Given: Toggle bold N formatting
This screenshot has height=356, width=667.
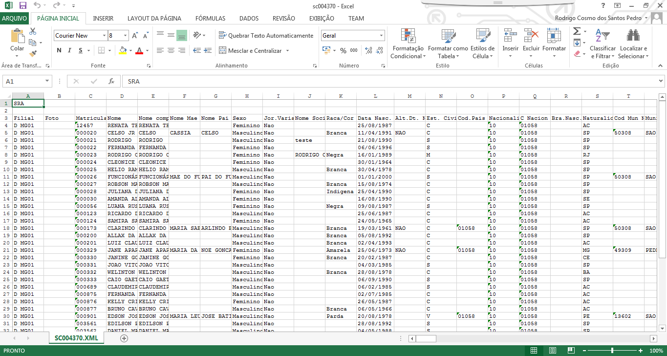Looking at the screenshot, I should click(x=59, y=50).
